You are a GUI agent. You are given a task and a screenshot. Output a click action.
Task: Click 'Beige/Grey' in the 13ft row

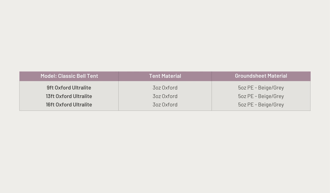(x=271, y=96)
